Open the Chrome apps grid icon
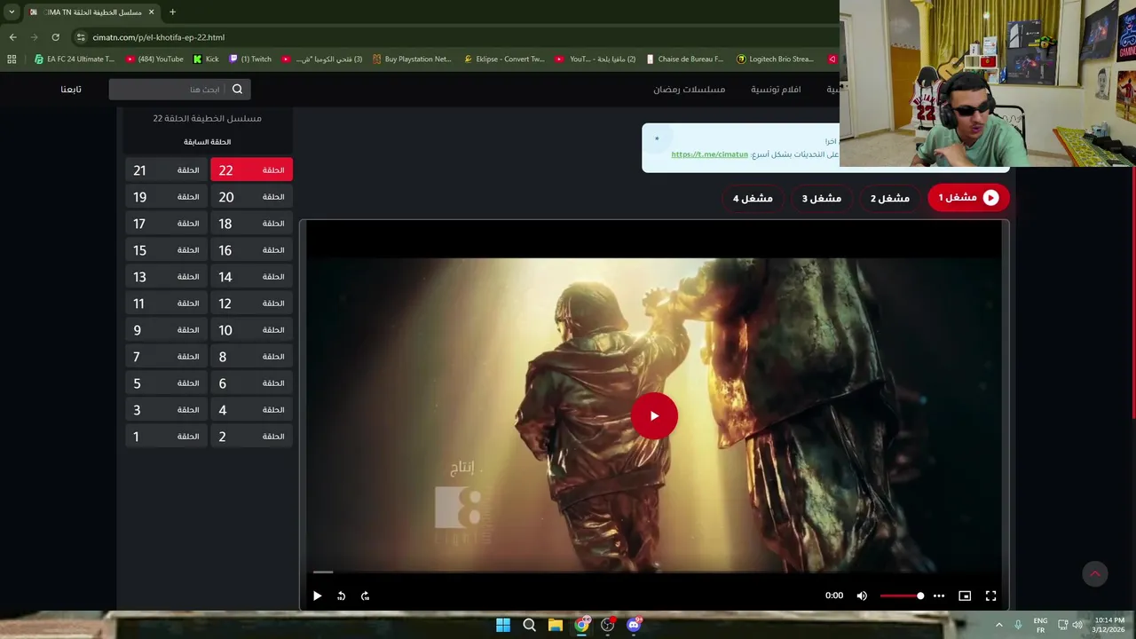Viewport: 1136px width, 639px height. coord(12,59)
